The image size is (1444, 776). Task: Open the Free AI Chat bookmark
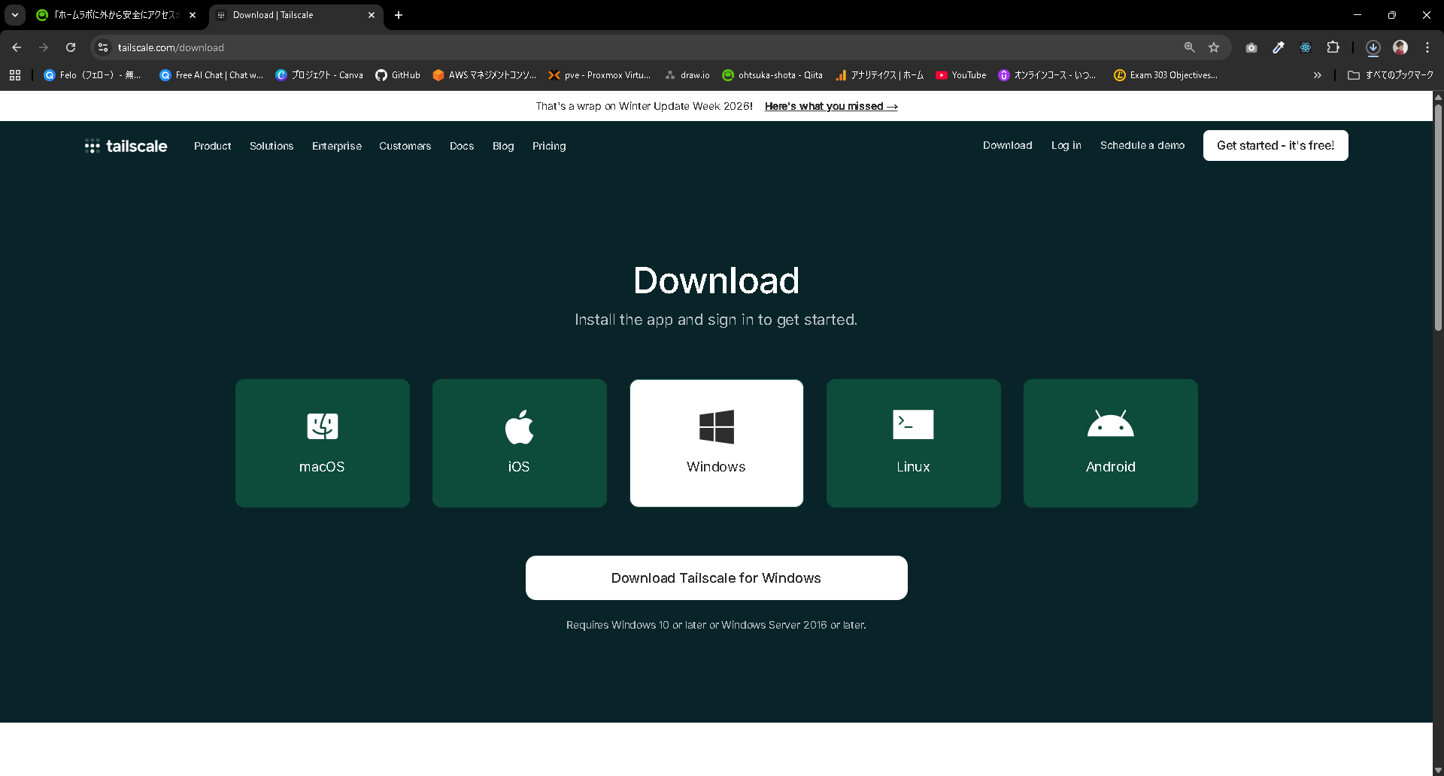tap(211, 75)
